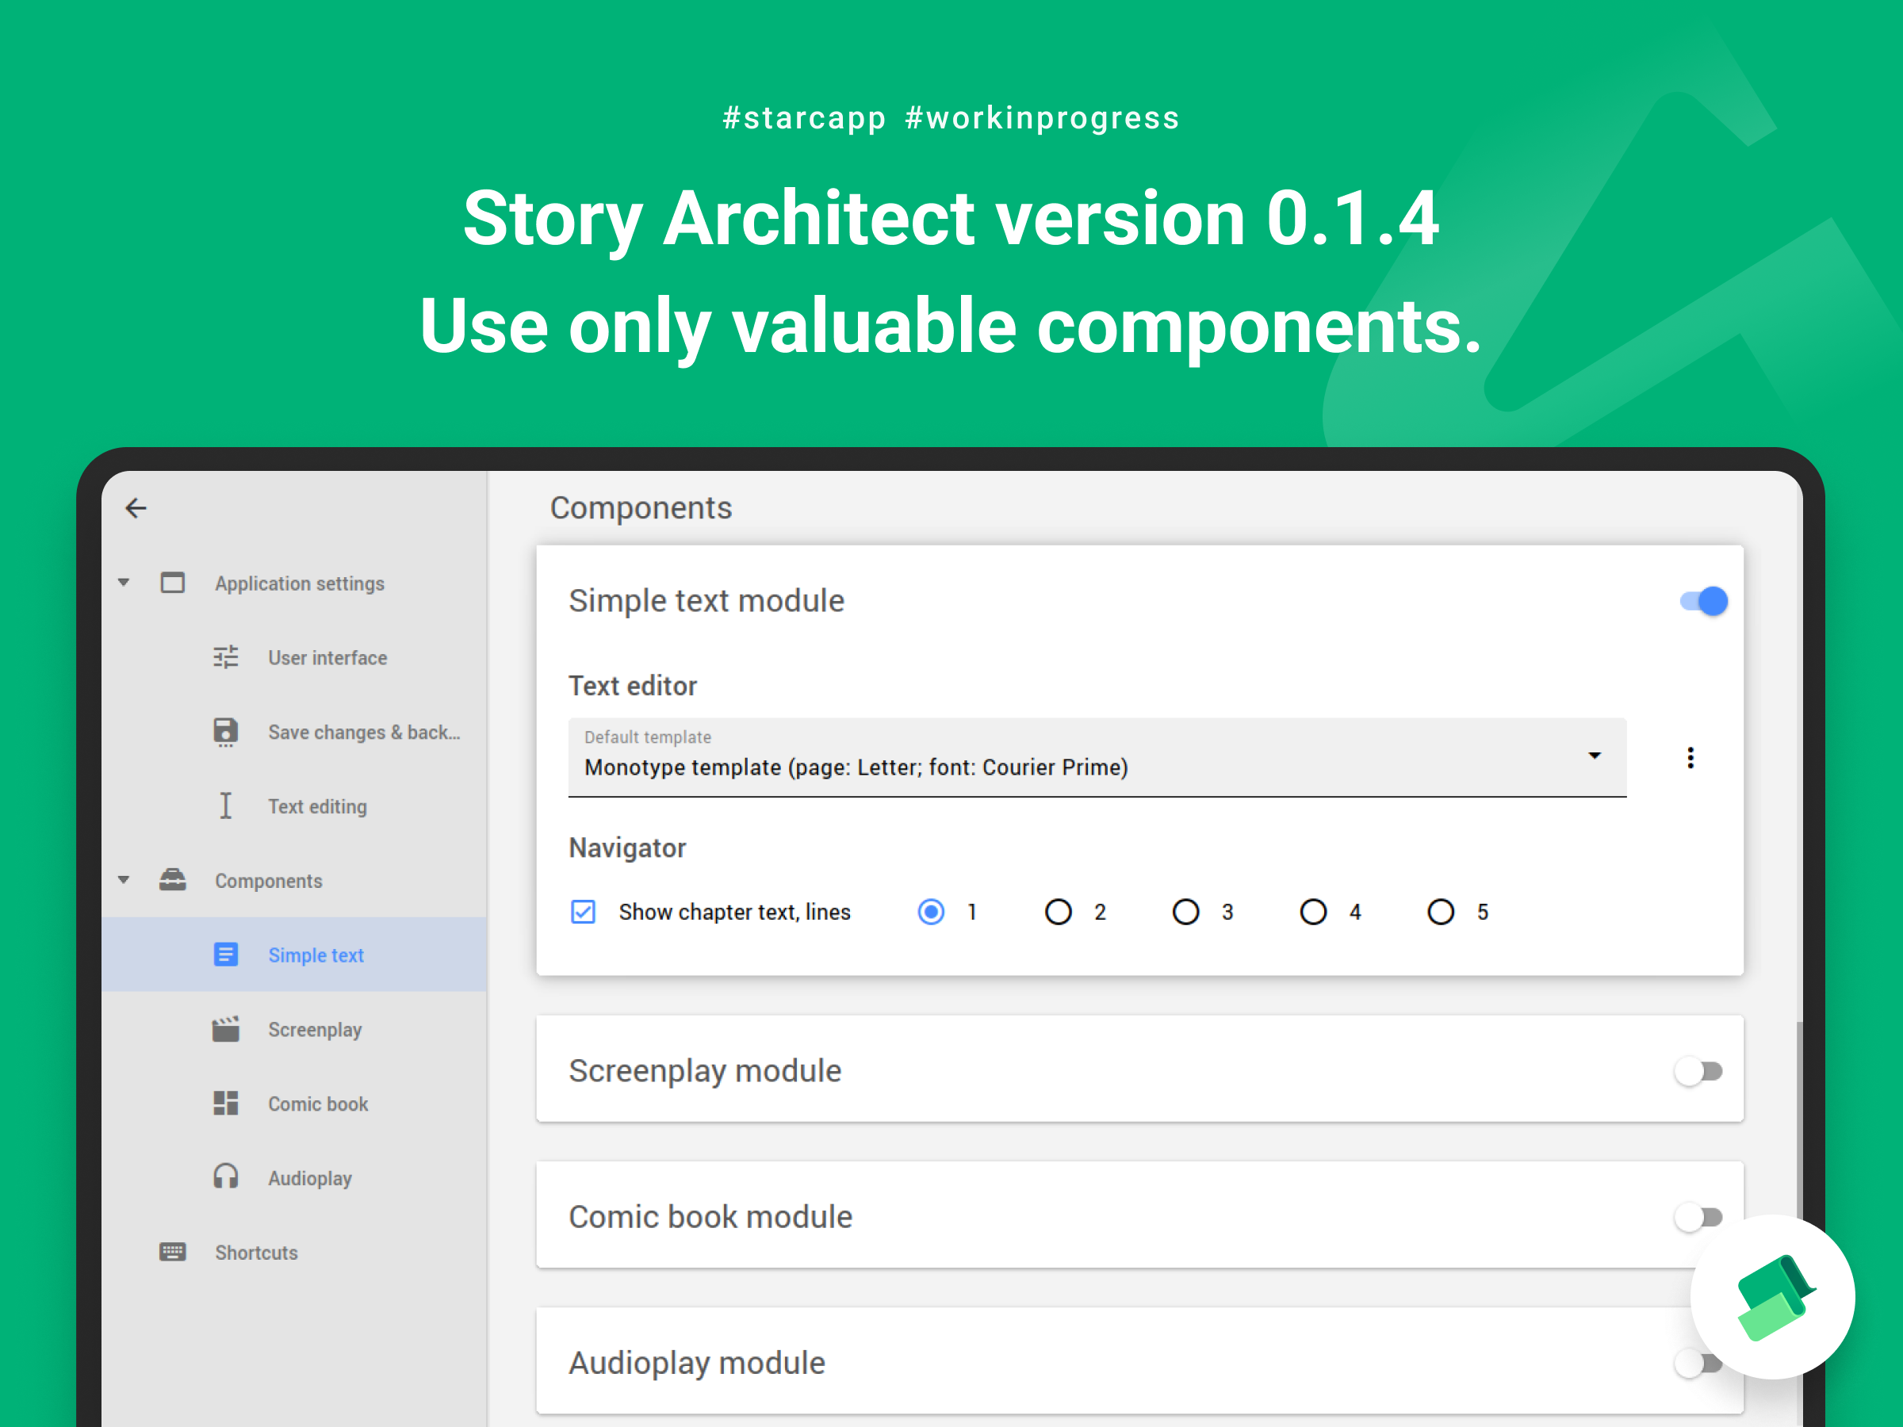Collapse the Application settings tree arrow
The image size is (1903, 1427).
pos(124,583)
